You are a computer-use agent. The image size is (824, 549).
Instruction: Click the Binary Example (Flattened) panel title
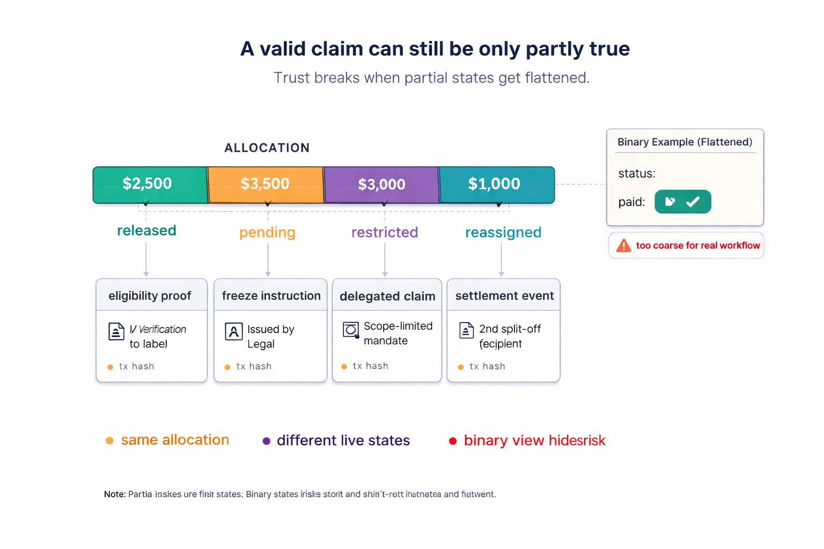[x=685, y=142]
